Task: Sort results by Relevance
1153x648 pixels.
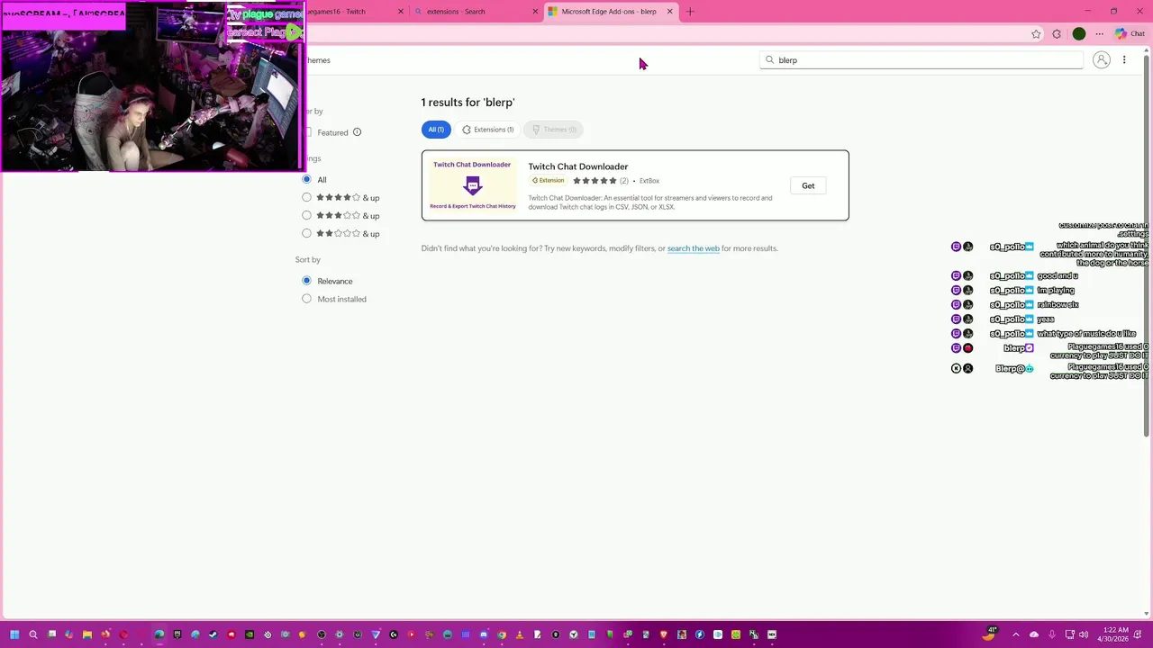Action: coord(306,281)
